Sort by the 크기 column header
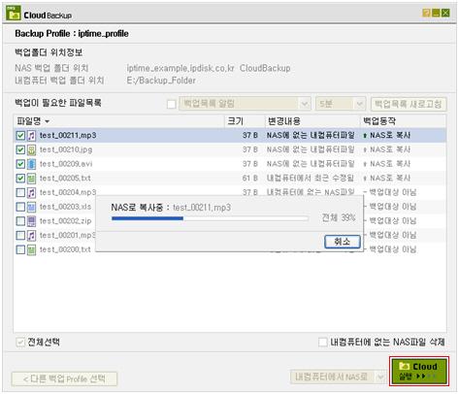This screenshot has width=459, height=394. click(x=245, y=121)
